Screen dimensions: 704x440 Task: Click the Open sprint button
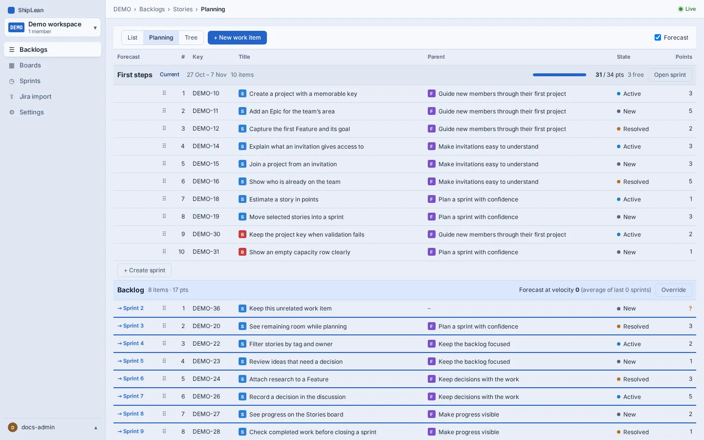[670, 75]
